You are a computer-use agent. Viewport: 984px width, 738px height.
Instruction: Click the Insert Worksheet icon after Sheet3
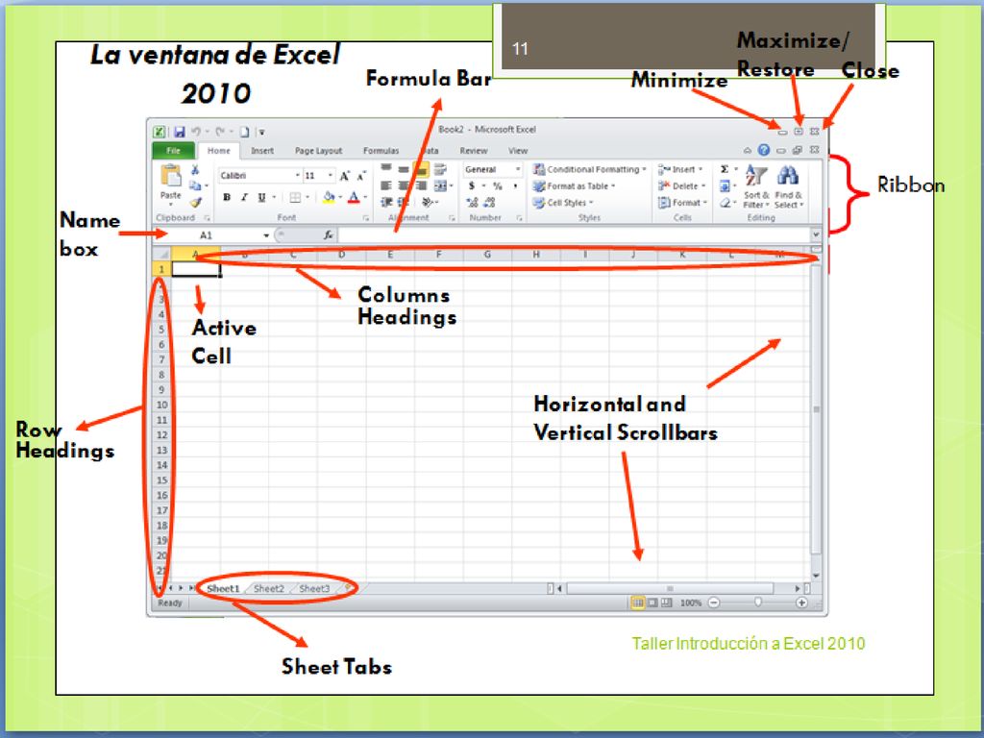pos(346,588)
